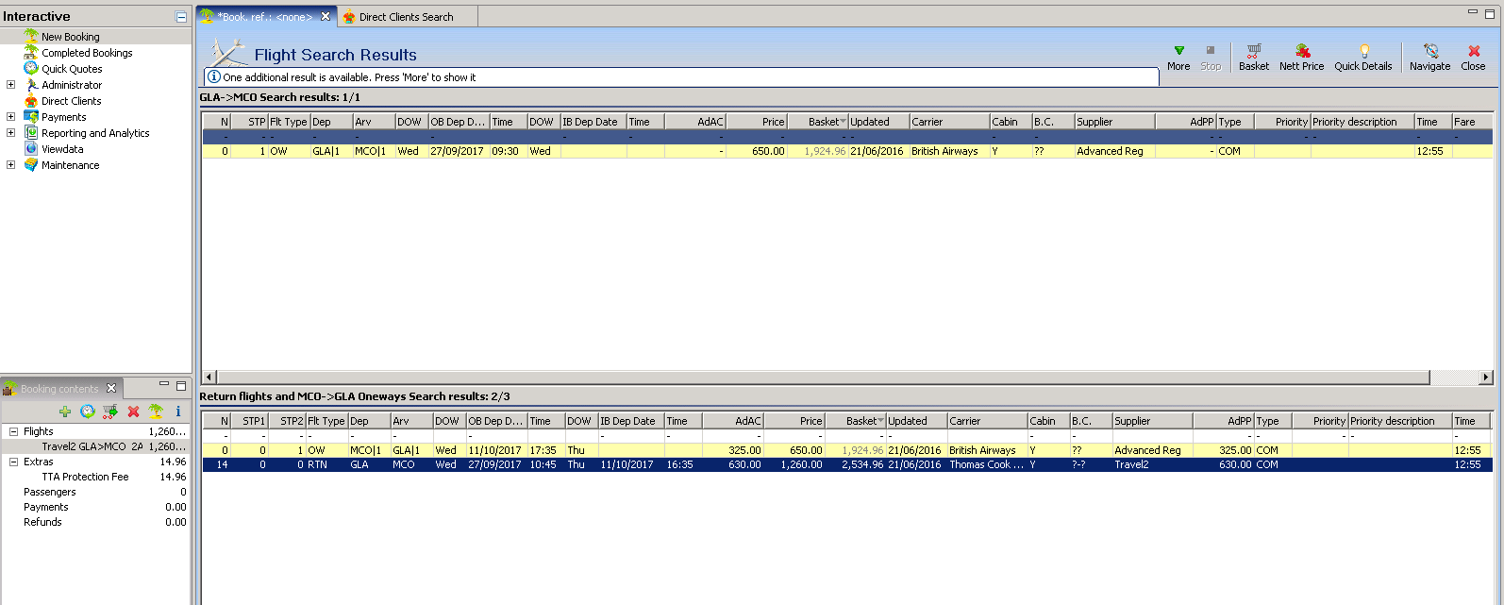
Task: Collapse the Flights group
Action: tap(14, 431)
